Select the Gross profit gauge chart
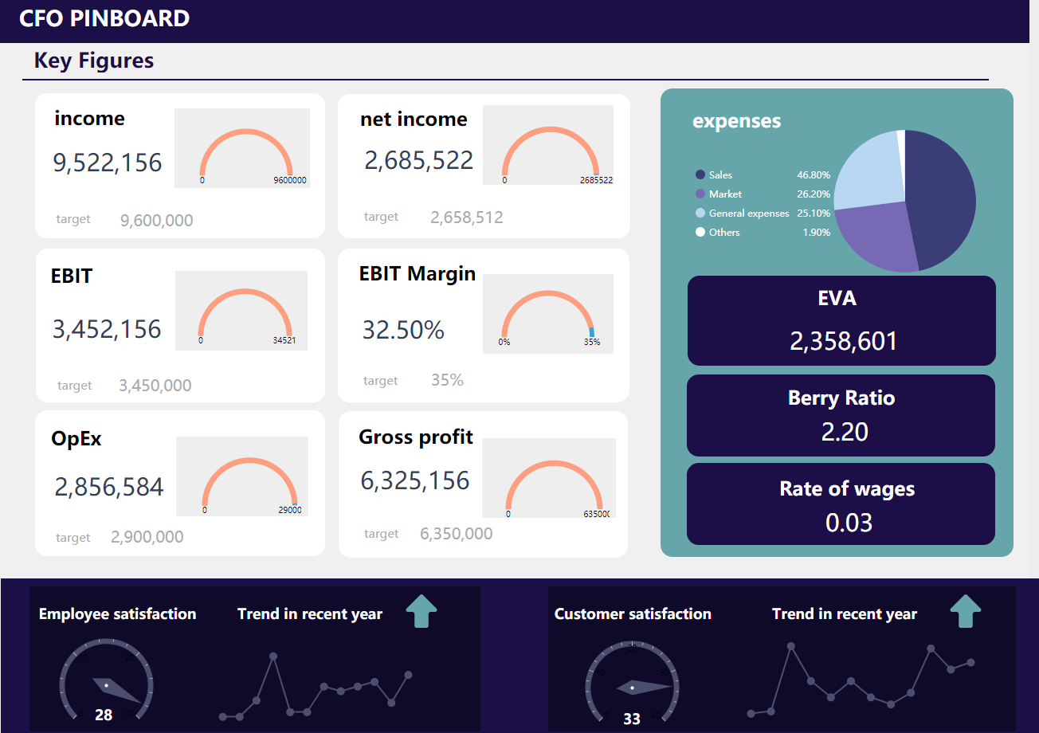 [549, 478]
